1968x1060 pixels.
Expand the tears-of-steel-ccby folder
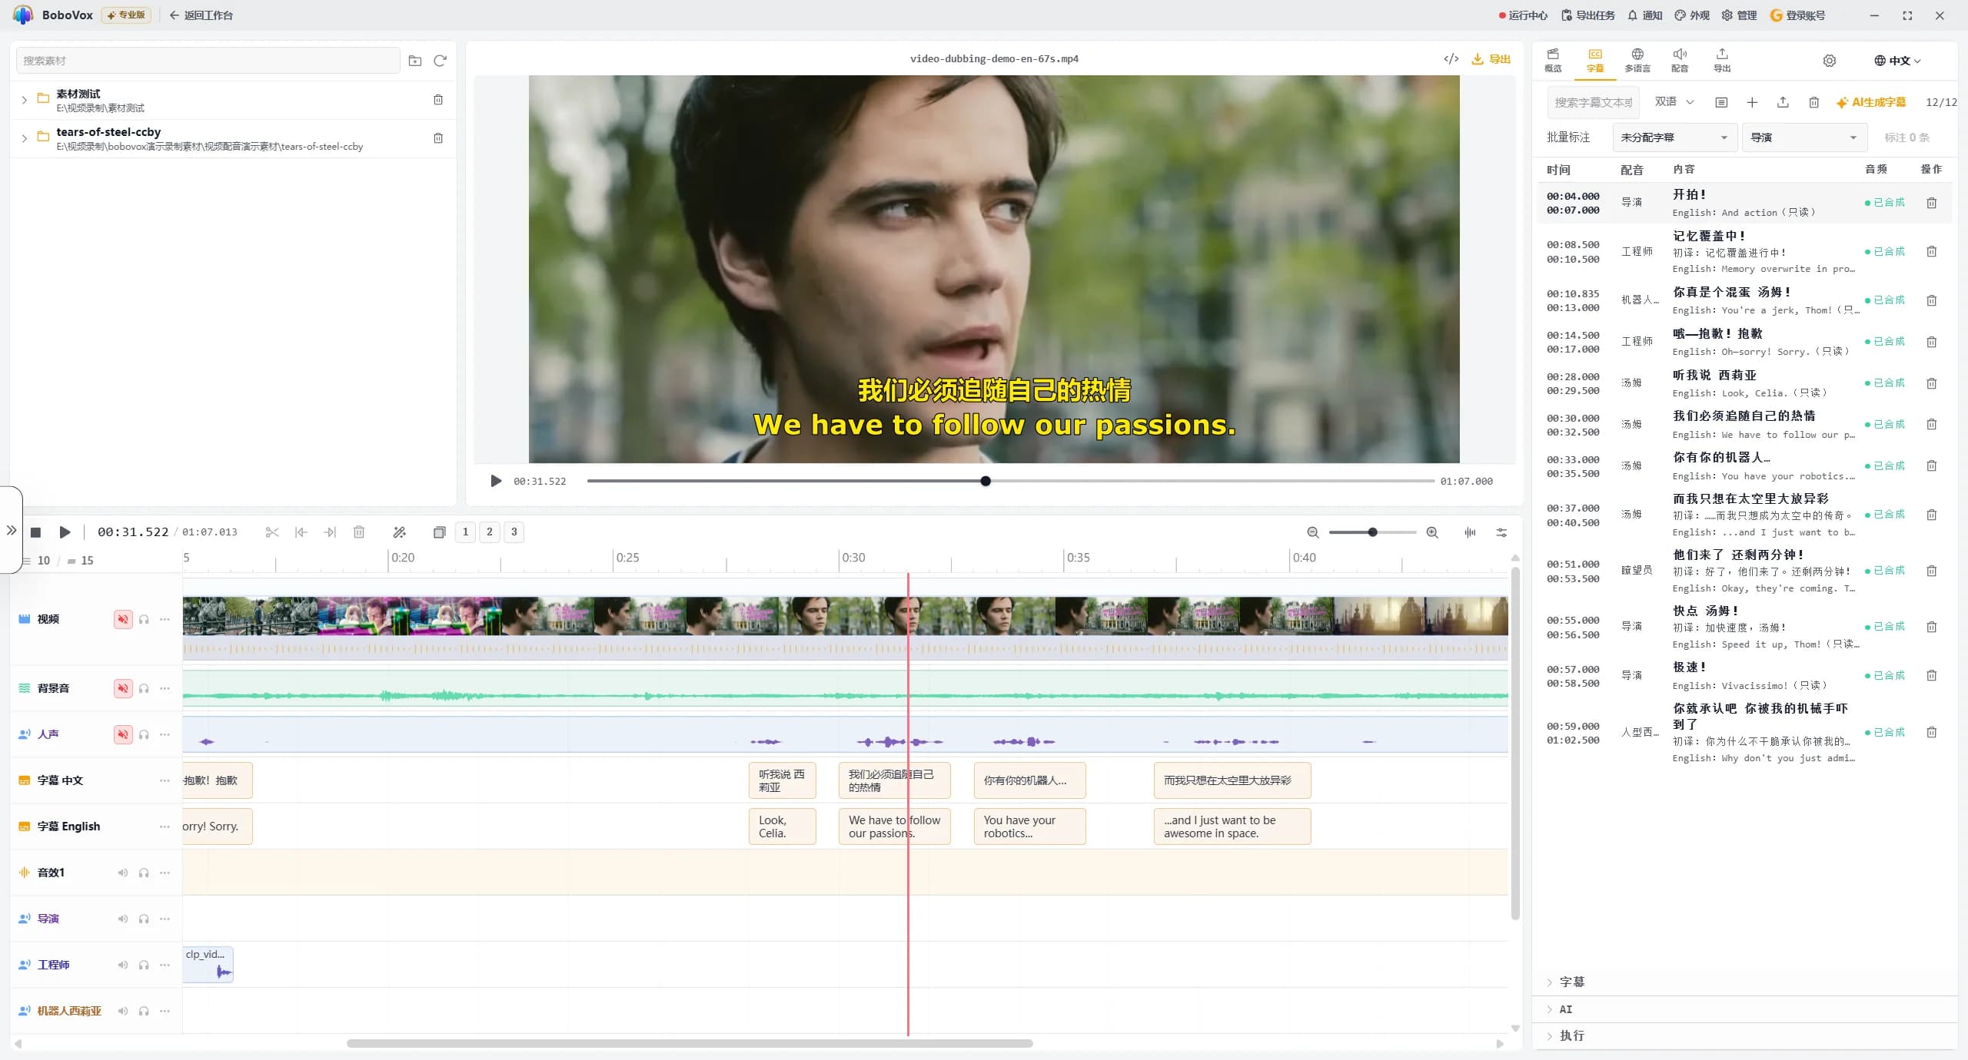25,138
